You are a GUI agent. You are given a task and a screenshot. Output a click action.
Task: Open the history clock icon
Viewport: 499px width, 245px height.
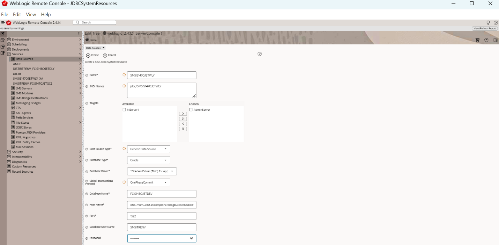click(x=486, y=40)
